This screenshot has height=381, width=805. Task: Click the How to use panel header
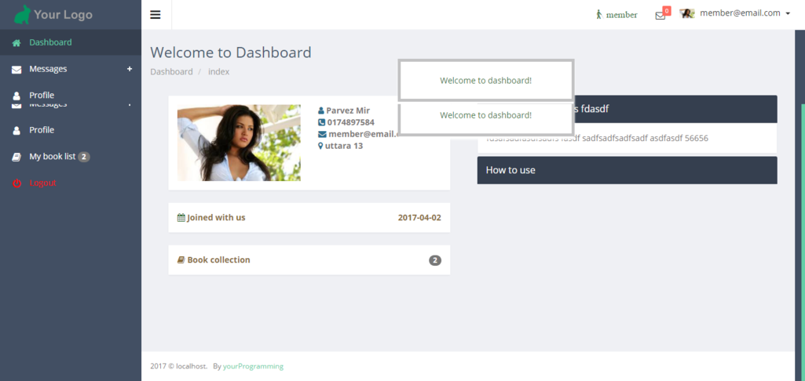point(627,170)
